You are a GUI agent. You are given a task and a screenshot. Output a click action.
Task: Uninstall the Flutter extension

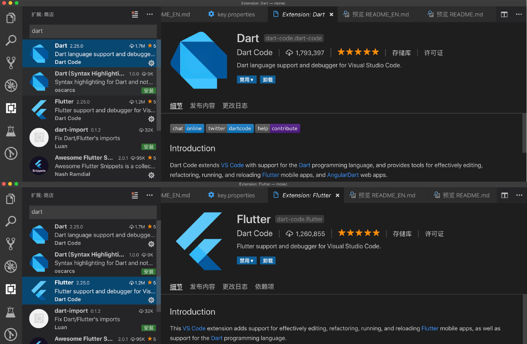click(268, 261)
